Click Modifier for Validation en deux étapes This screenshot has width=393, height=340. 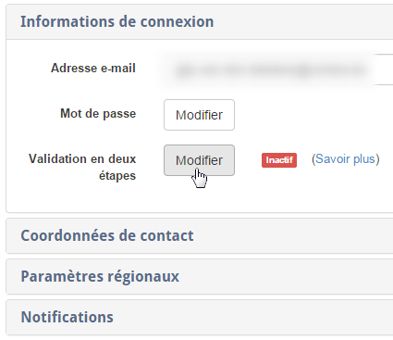tap(199, 160)
